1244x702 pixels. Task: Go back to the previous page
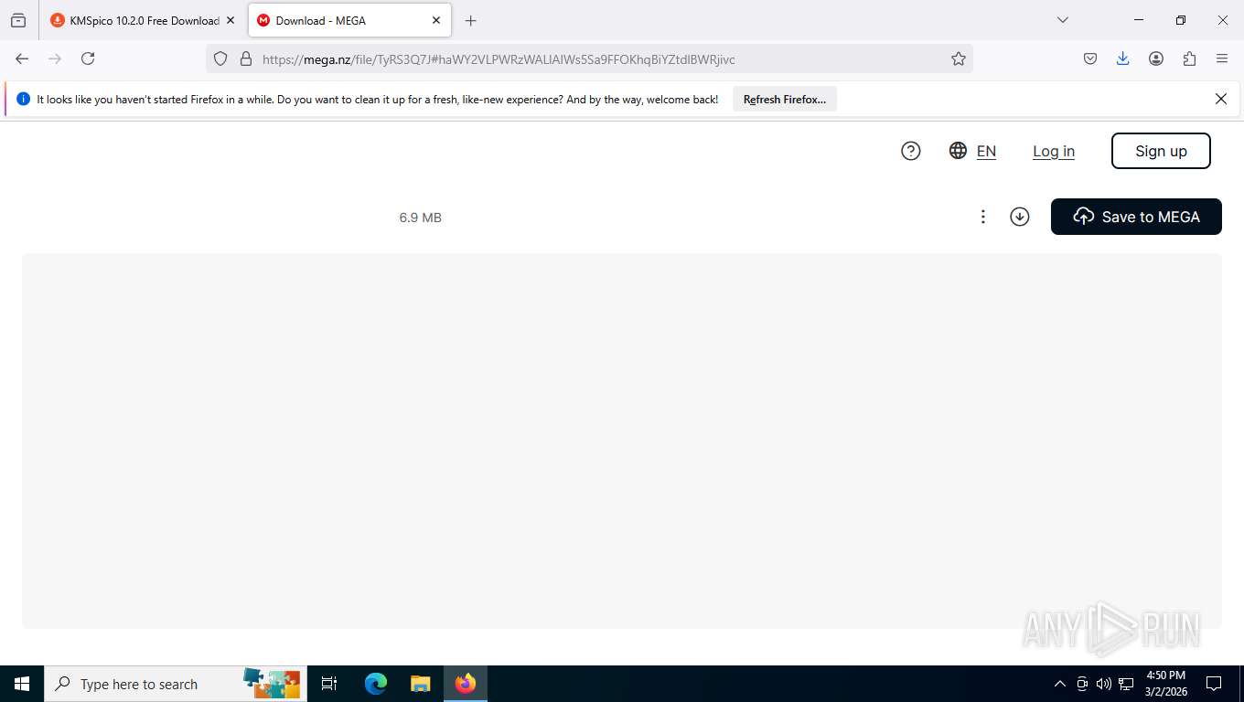click(22, 58)
